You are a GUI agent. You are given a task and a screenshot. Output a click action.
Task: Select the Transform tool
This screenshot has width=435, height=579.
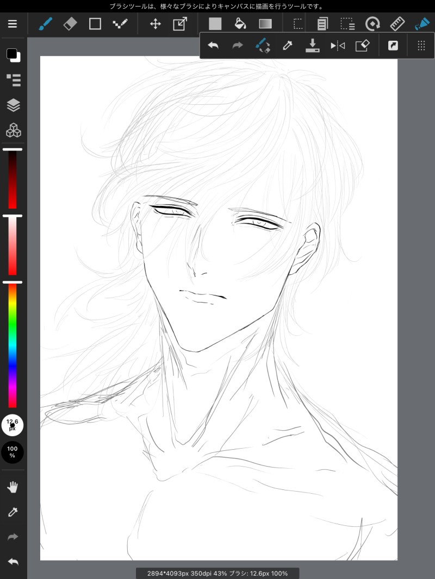tap(180, 24)
